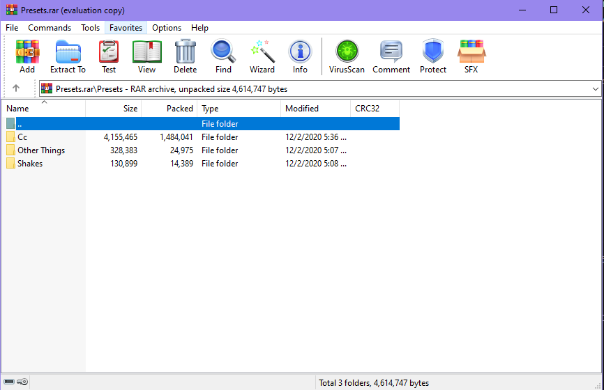Click the Protect shield icon

pos(433,51)
